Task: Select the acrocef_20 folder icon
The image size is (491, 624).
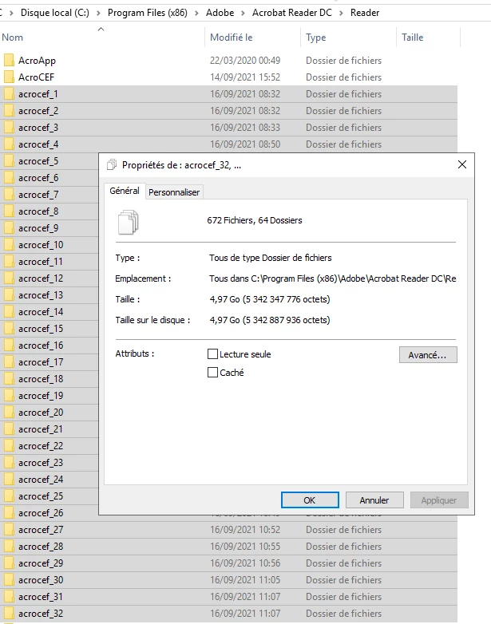Action: (9, 413)
